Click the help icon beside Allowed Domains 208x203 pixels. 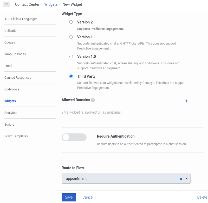[x=93, y=100]
